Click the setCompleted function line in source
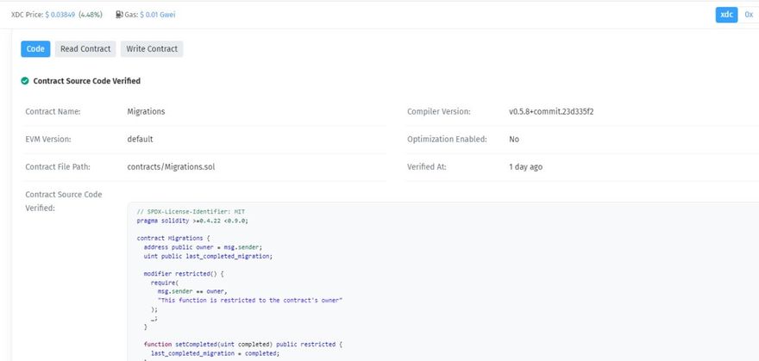The height and width of the screenshot is (361, 759). click(243, 345)
